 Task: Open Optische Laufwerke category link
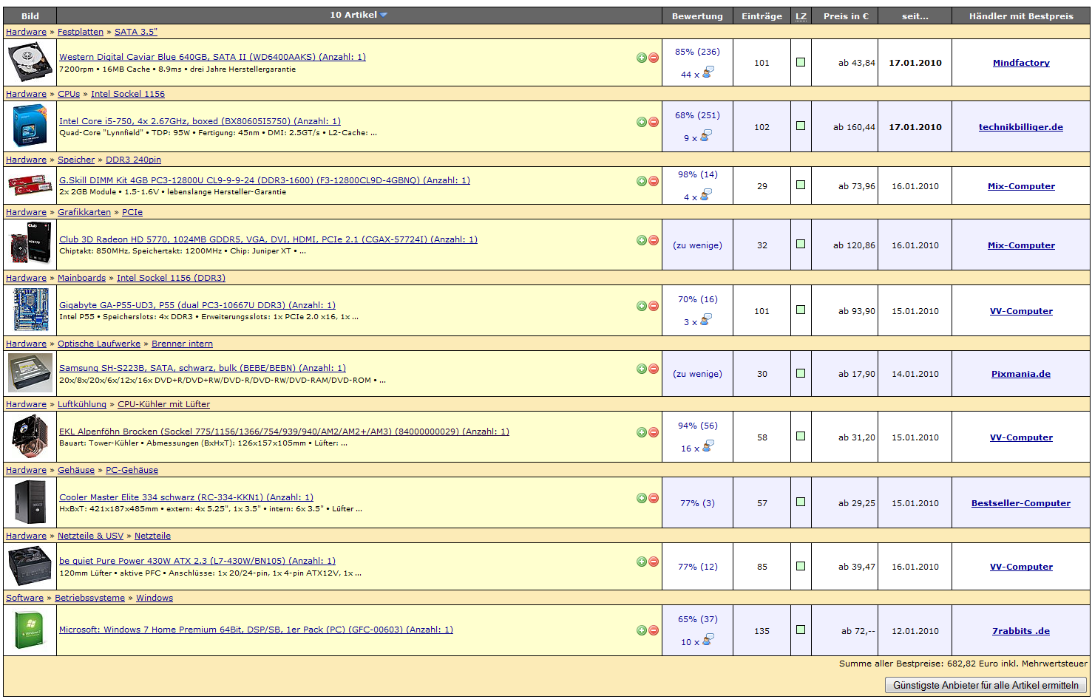pos(99,344)
